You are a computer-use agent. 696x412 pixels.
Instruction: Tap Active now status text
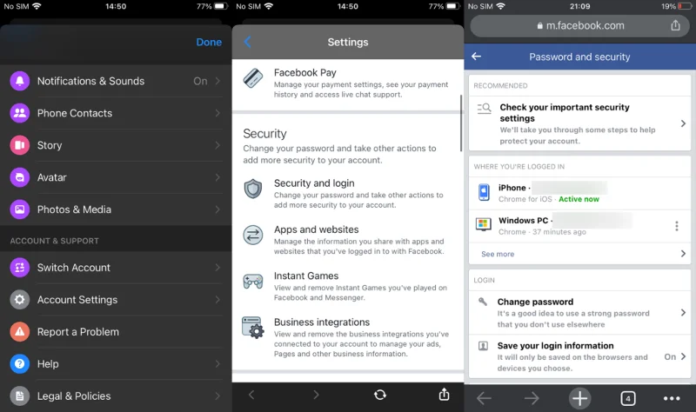click(579, 199)
